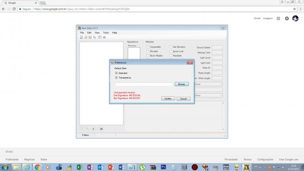Open Photoshop from the taskbar
This screenshot has height=171, width=304.
(163, 167)
